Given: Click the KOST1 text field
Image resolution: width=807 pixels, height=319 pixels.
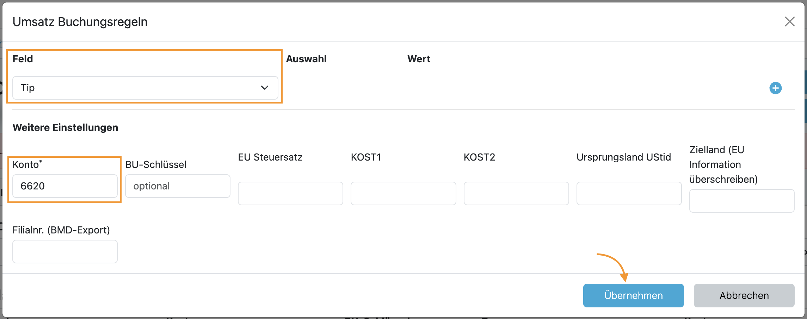Looking at the screenshot, I should point(403,193).
